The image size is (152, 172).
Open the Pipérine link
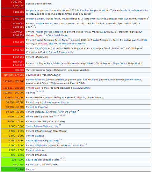click(x=31, y=93)
